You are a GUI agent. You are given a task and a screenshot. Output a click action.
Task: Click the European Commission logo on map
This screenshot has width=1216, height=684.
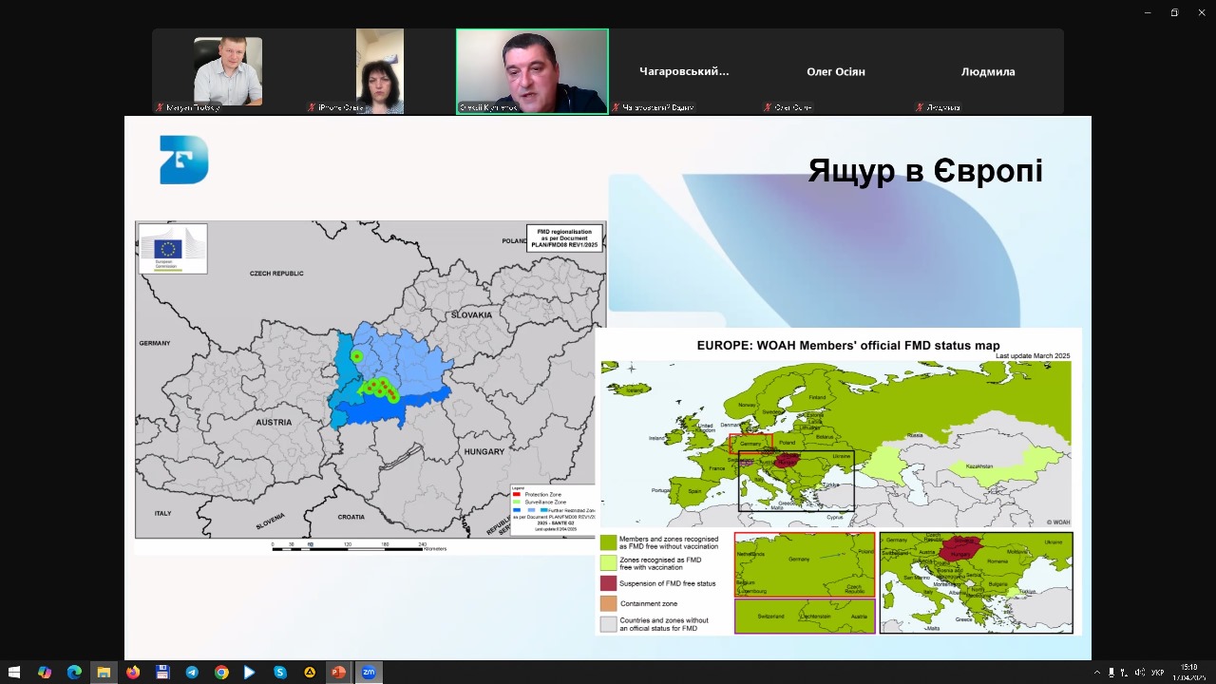173,249
